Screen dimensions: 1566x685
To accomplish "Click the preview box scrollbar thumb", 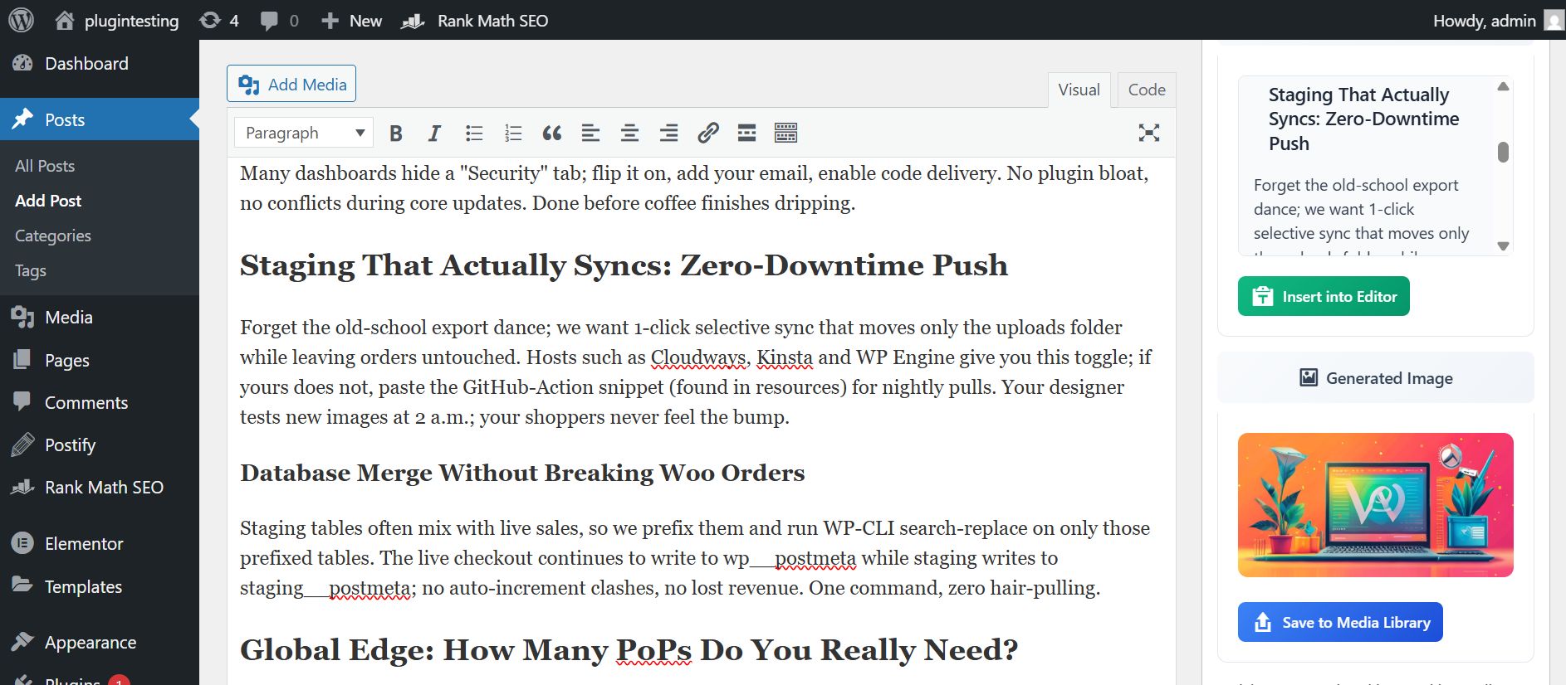I will 1503,152.
